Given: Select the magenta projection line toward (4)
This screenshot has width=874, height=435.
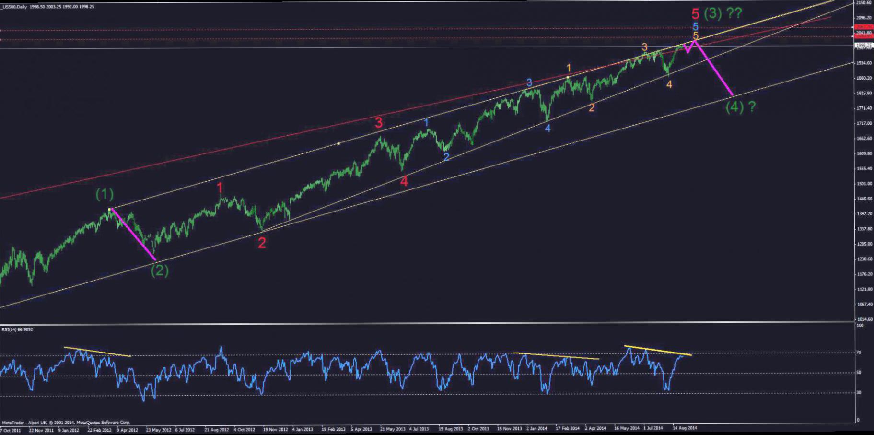Looking at the screenshot, I should (714, 69).
